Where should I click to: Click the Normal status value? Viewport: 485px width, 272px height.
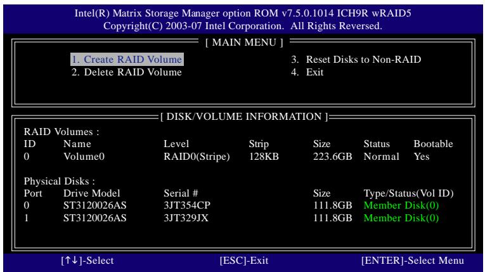(382, 156)
